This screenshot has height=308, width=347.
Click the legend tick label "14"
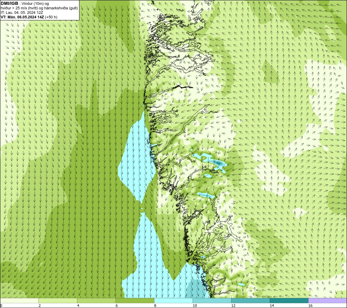pos(272,306)
